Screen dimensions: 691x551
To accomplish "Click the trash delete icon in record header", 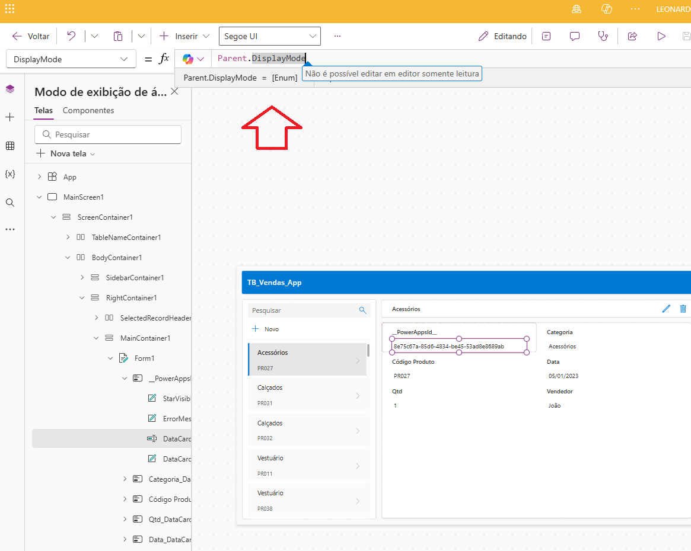I will pyautogui.click(x=683, y=309).
